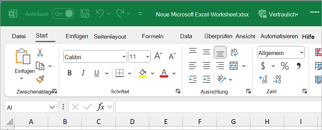322x130 pixels.
Task: Toggle italic formatting
Action: pyautogui.click(x=83, y=73)
